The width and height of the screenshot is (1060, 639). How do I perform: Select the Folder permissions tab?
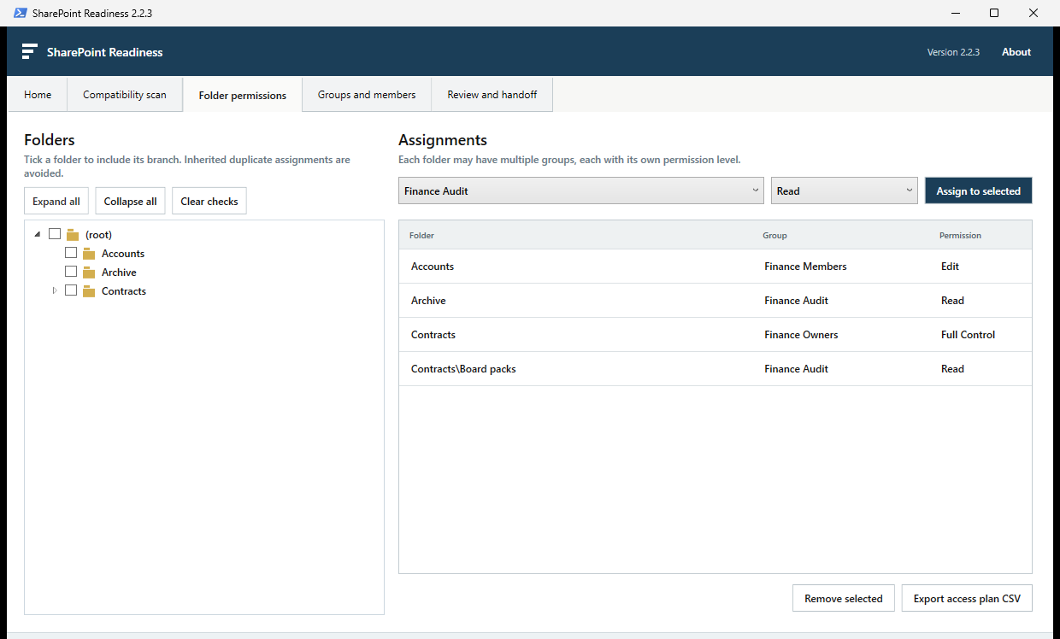243,96
